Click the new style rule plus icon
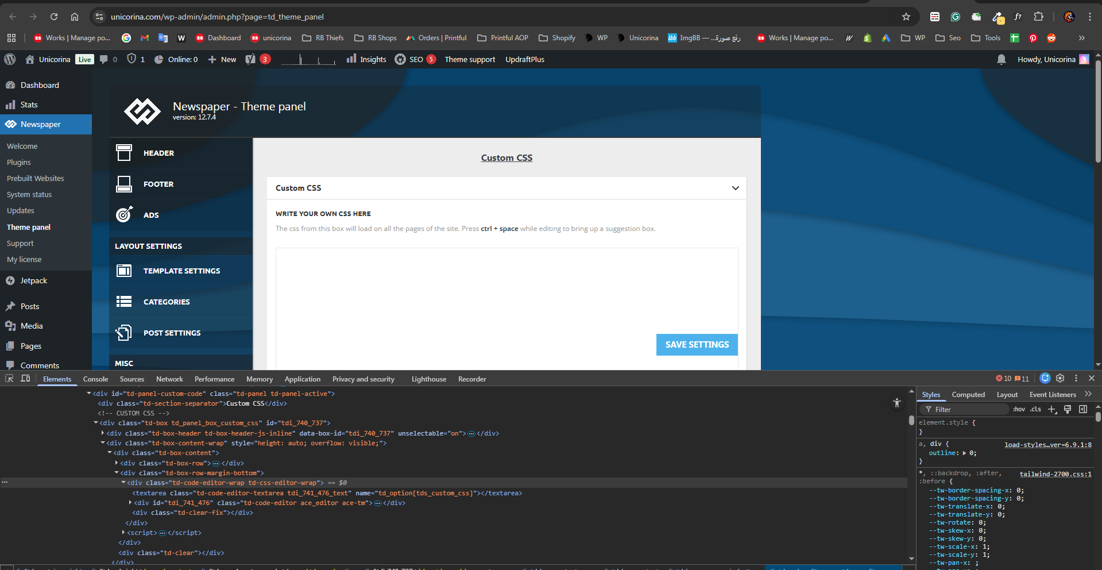Image resolution: width=1102 pixels, height=570 pixels. [x=1052, y=409]
